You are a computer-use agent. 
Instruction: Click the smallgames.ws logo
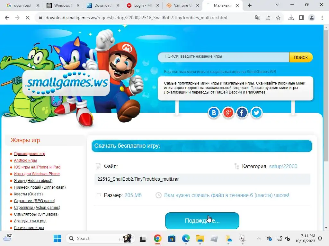[66, 83]
